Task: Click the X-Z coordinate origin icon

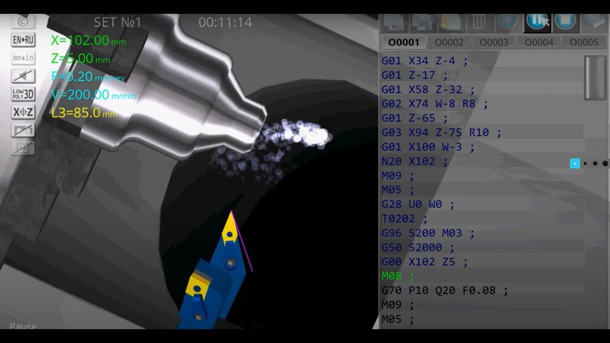Action: [x=23, y=112]
